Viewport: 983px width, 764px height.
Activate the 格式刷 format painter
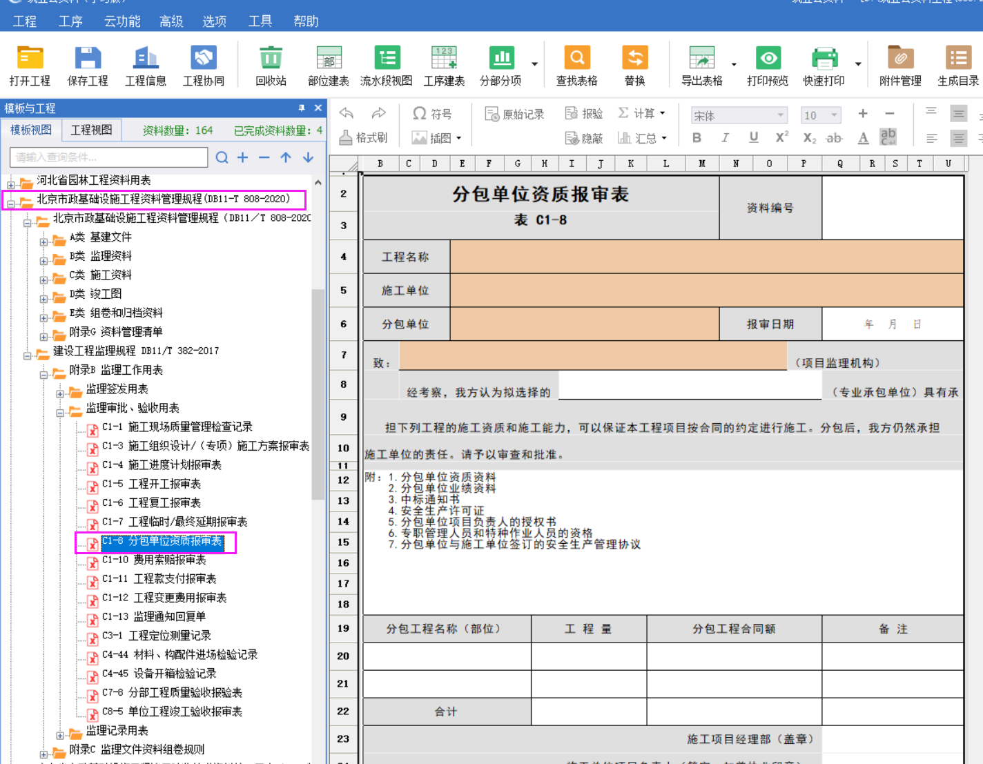[x=364, y=138]
